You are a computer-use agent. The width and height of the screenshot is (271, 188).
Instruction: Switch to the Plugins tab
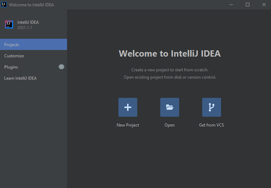click(34, 67)
